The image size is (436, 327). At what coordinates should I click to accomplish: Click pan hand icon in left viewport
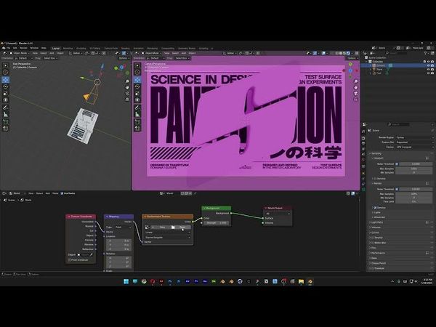(x=127, y=87)
